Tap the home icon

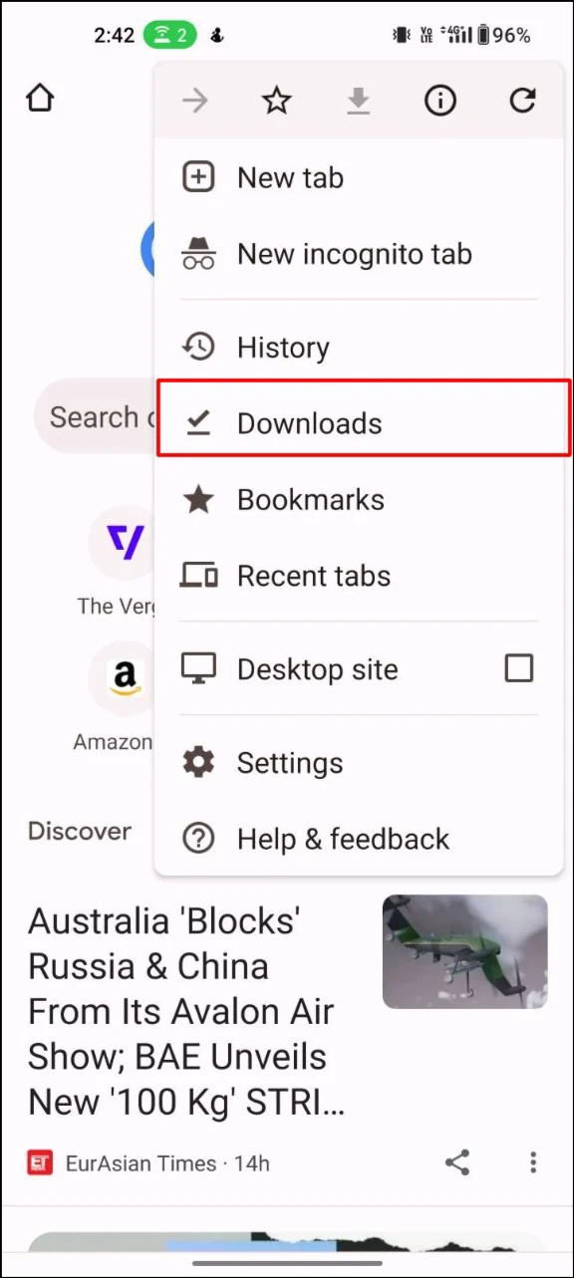point(40,98)
